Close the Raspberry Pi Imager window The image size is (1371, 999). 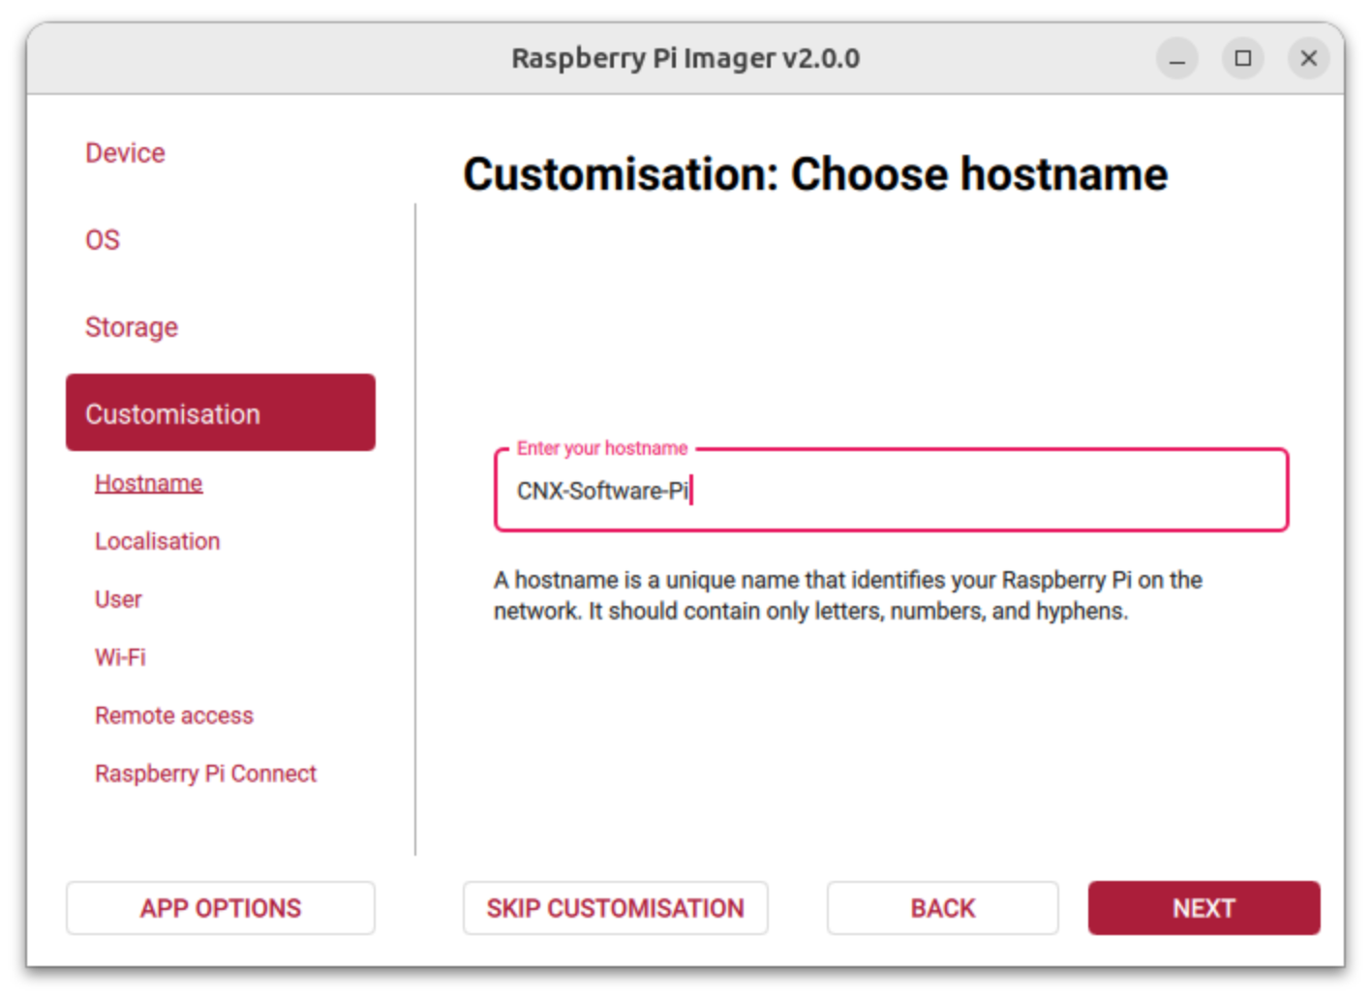[1308, 59]
